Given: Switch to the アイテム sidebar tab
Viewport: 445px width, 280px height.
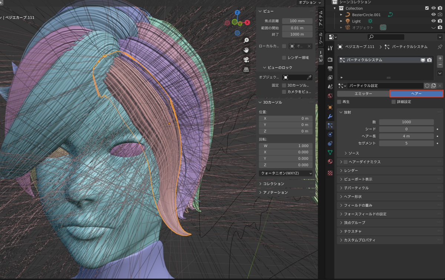Looking at the screenshot, I should [x=320, y=18].
